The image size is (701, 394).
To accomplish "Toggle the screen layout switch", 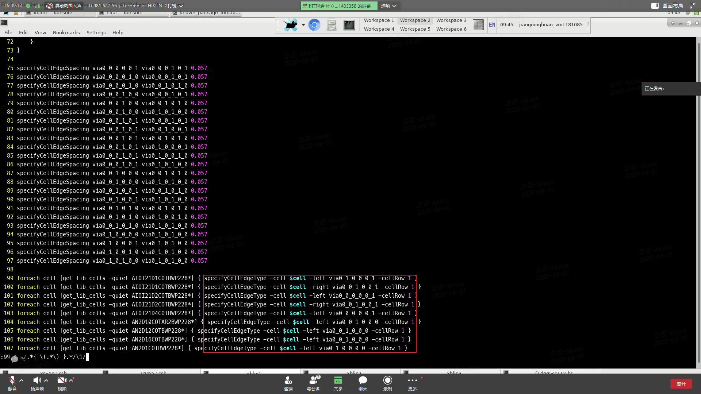I will point(655,6).
